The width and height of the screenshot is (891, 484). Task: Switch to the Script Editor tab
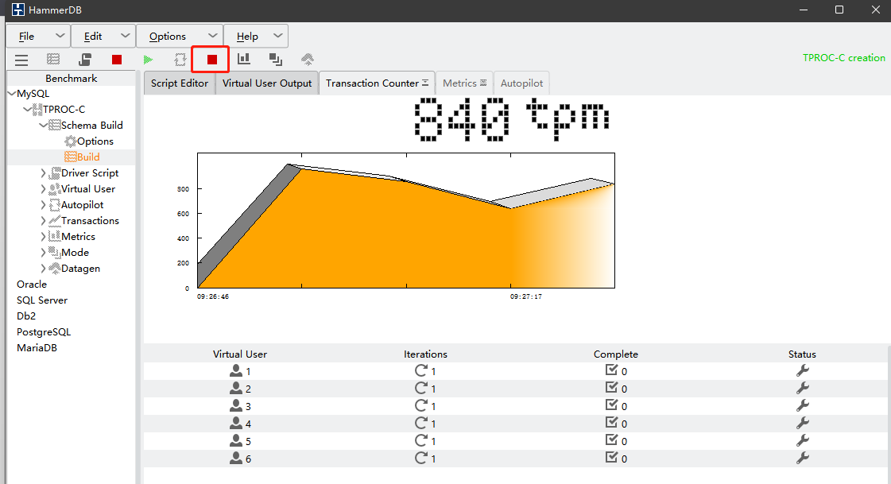tap(180, 83)
